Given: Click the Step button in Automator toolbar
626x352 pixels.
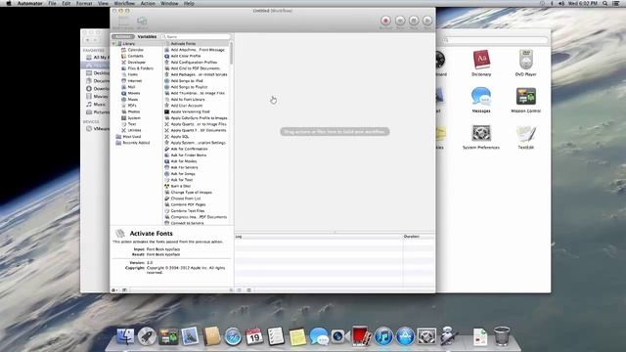Looking at the screenshot, I should [400, 21].
